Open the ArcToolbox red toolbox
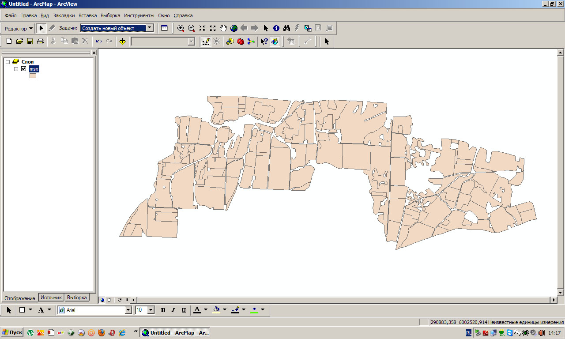 (240, 41)
